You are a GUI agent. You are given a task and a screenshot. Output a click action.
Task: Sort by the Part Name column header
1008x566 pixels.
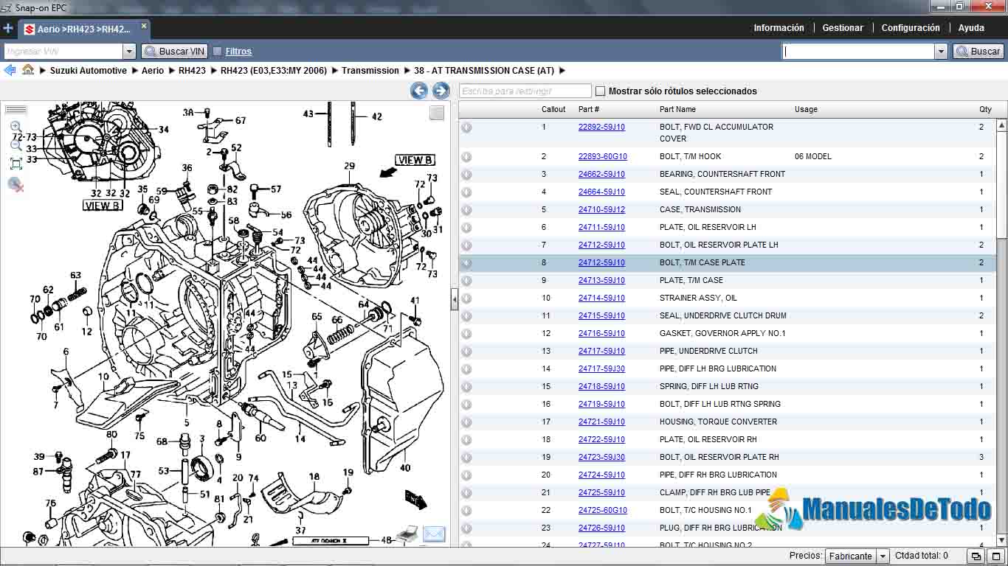(677, 110)
